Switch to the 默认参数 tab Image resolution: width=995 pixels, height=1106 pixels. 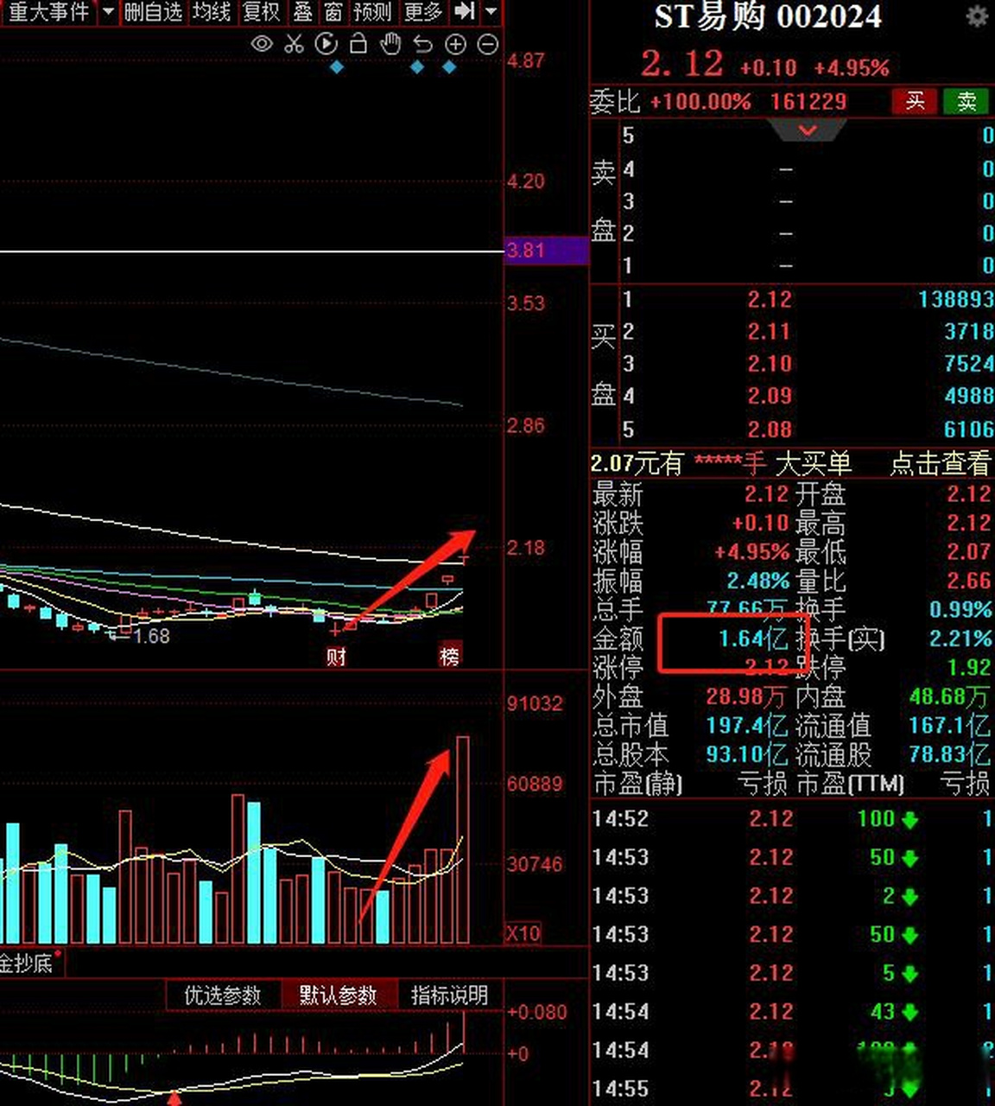338,995
